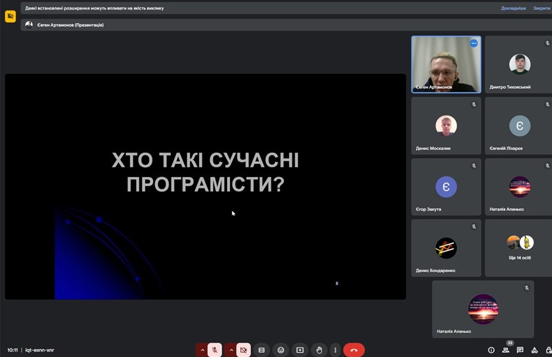Click meeting code iqt-exnn-xnr
552x357 pixels.
[40, 350]
